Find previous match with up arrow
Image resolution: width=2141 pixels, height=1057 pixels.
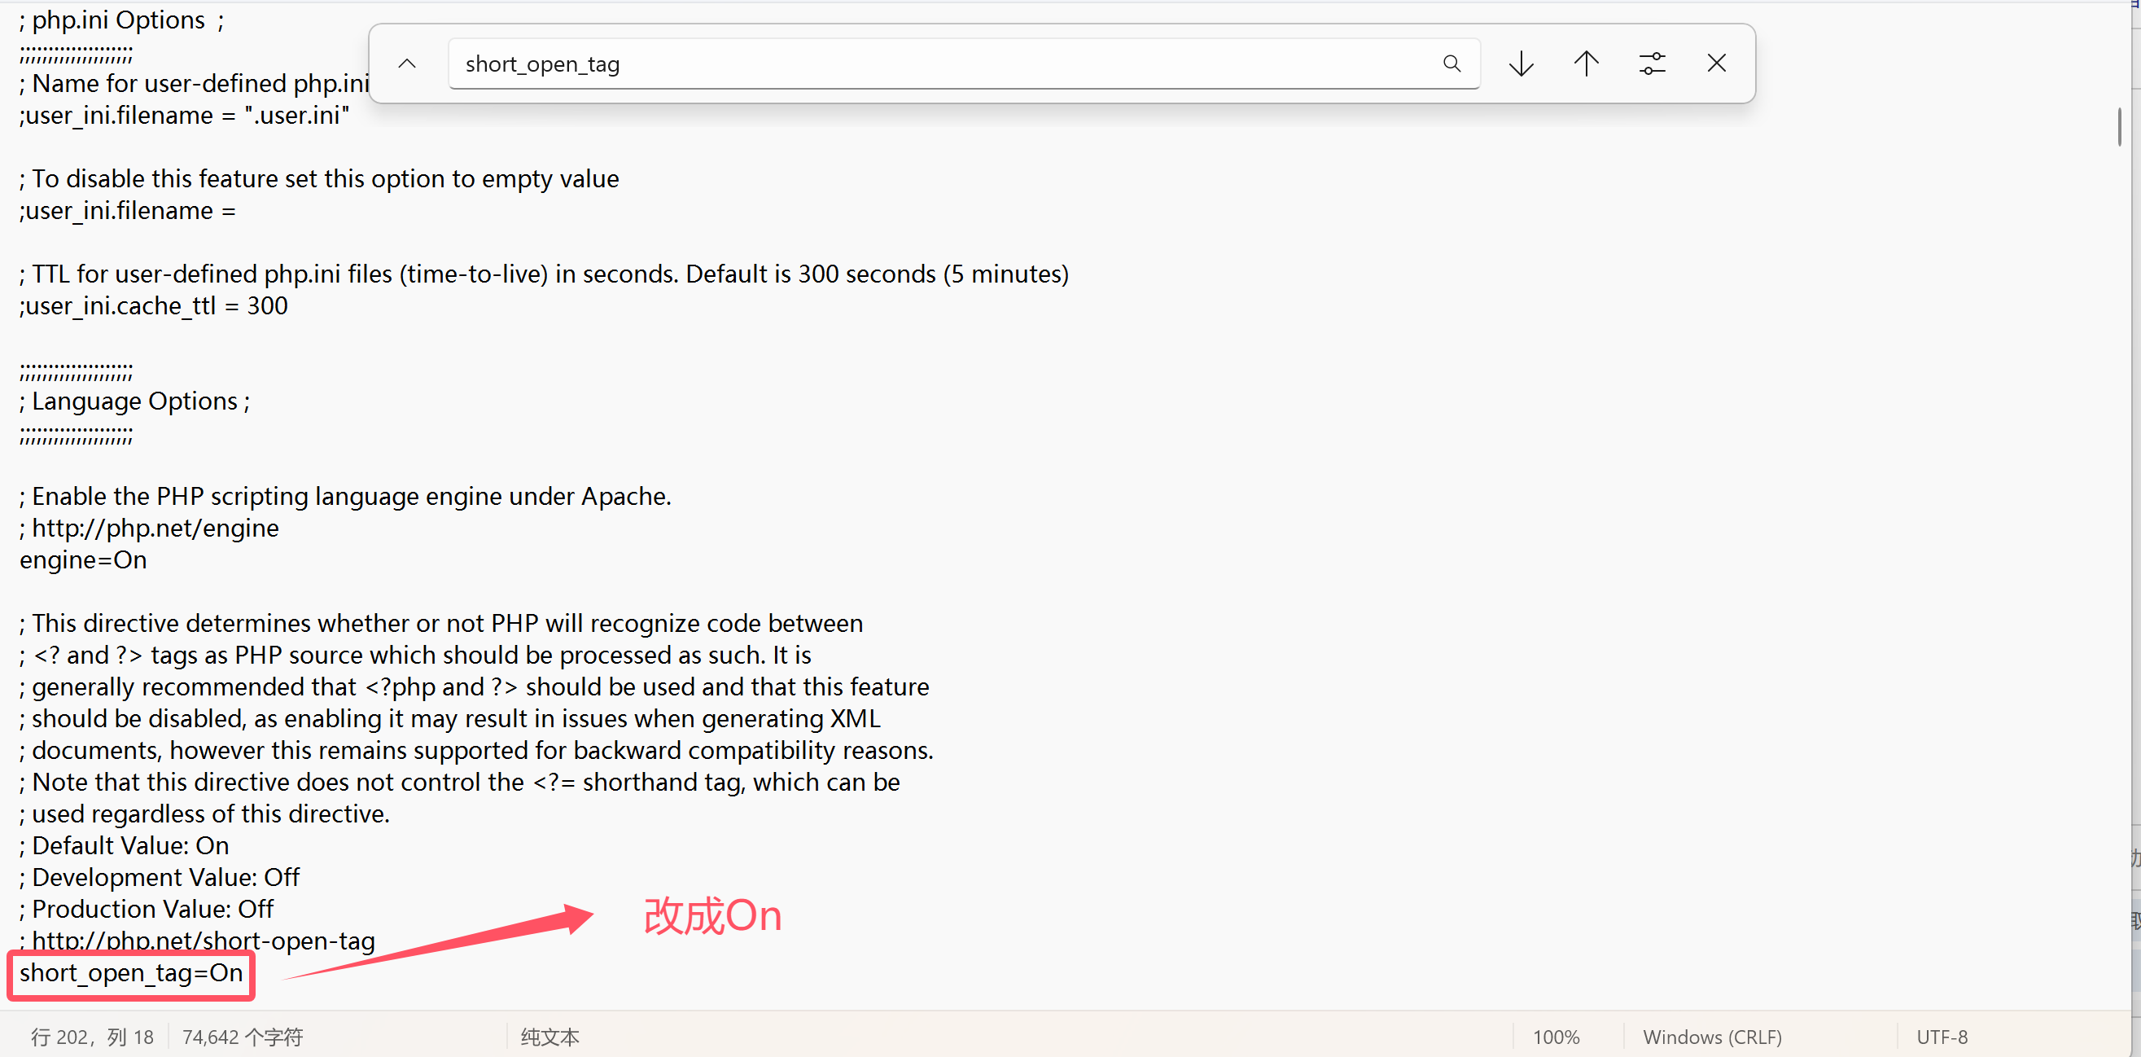coord(1586,64)
